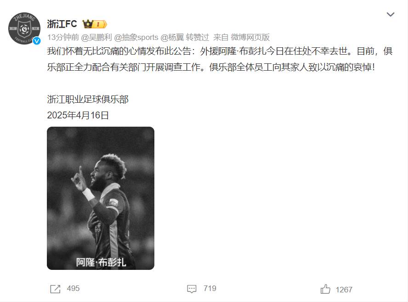Click the 微博网页版 source link
Viewport: 408px width, 302px height.
click(x=250, y=38)
